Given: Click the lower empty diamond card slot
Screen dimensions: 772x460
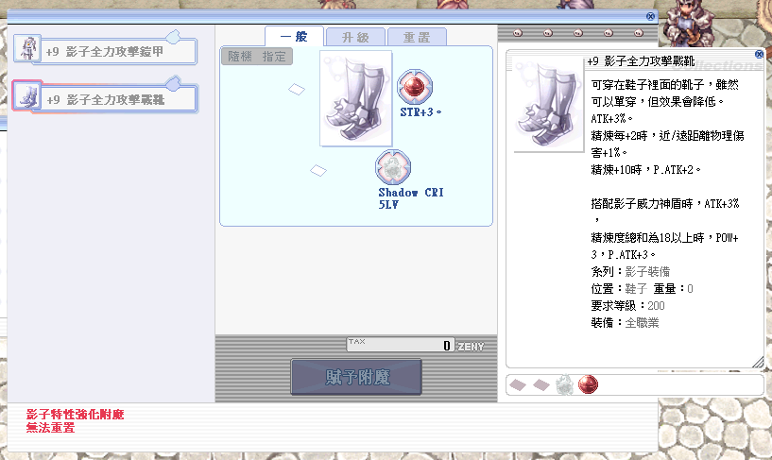Looking at the screenshot, I should [318, 170].
